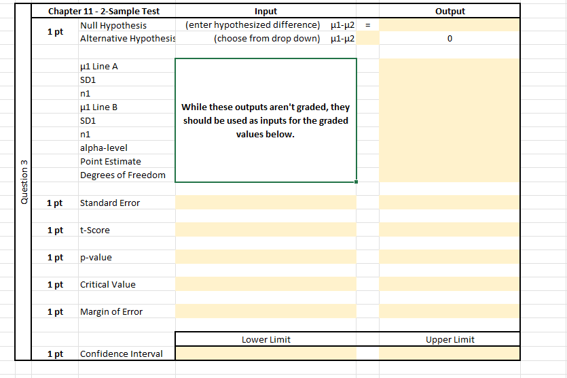Select the 'Degrees of Freedom' label cell

127,175
